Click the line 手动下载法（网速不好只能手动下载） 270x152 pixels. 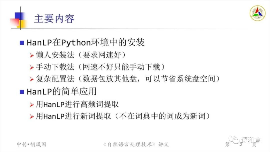tap(101, 67)
